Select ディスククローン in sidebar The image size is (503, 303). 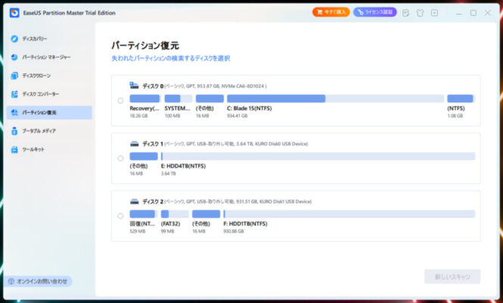pos(49,76)
